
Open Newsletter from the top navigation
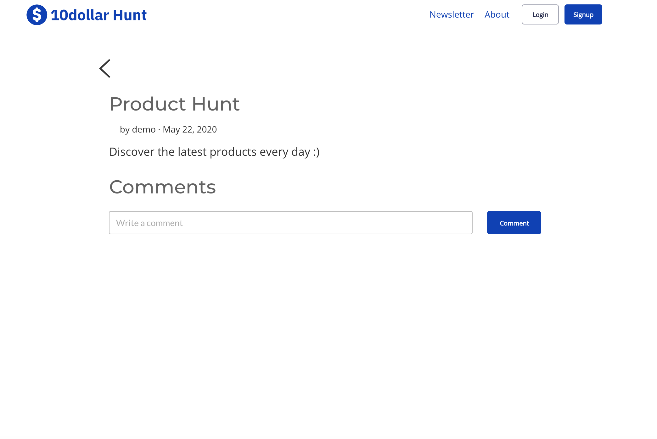451,14
